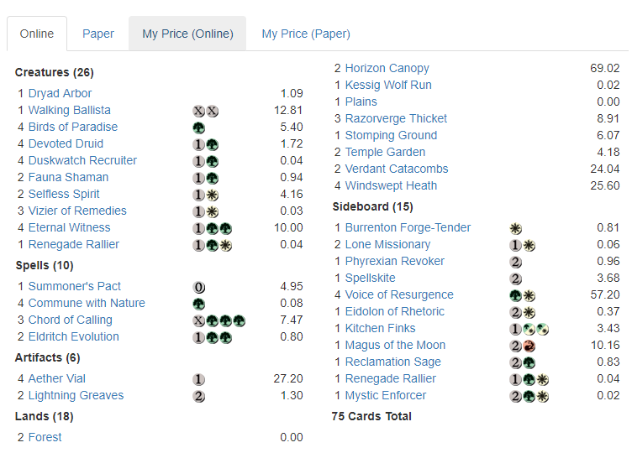Click Aether Vial's one-mana cost icon
Image resolution: width=632 pixels, height=453 pixels.
click(x=198, y=378)
